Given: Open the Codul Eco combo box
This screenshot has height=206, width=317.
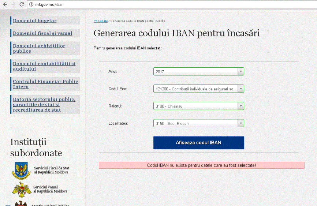Looking at the screenshot, I should coord(198,89).
